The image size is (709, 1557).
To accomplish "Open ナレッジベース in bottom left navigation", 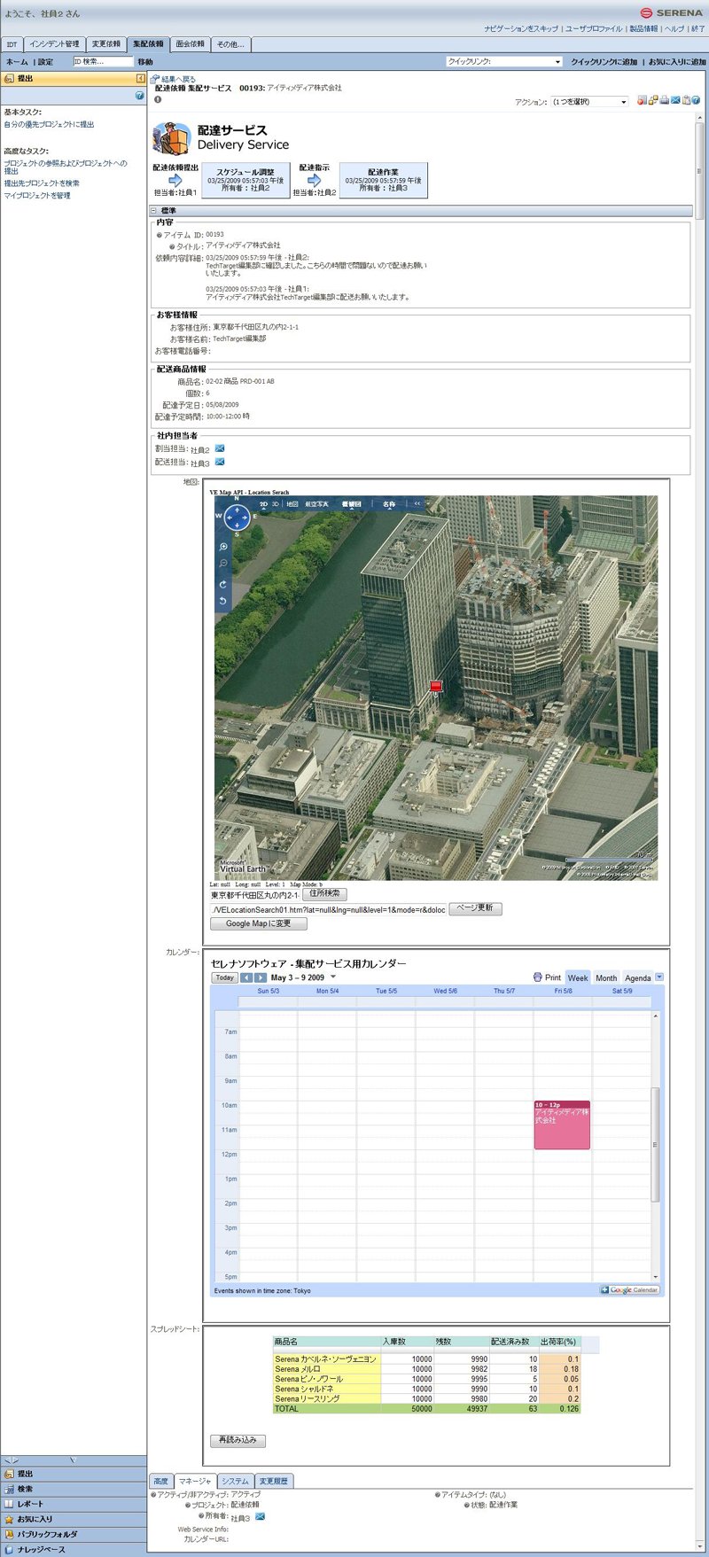I will tap(73, 1549).
